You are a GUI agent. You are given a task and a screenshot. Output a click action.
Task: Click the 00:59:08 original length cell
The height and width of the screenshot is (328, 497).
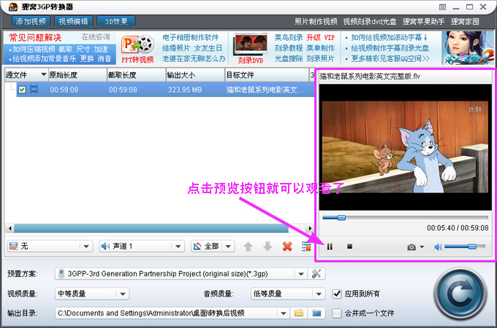(x=64, y=90)
